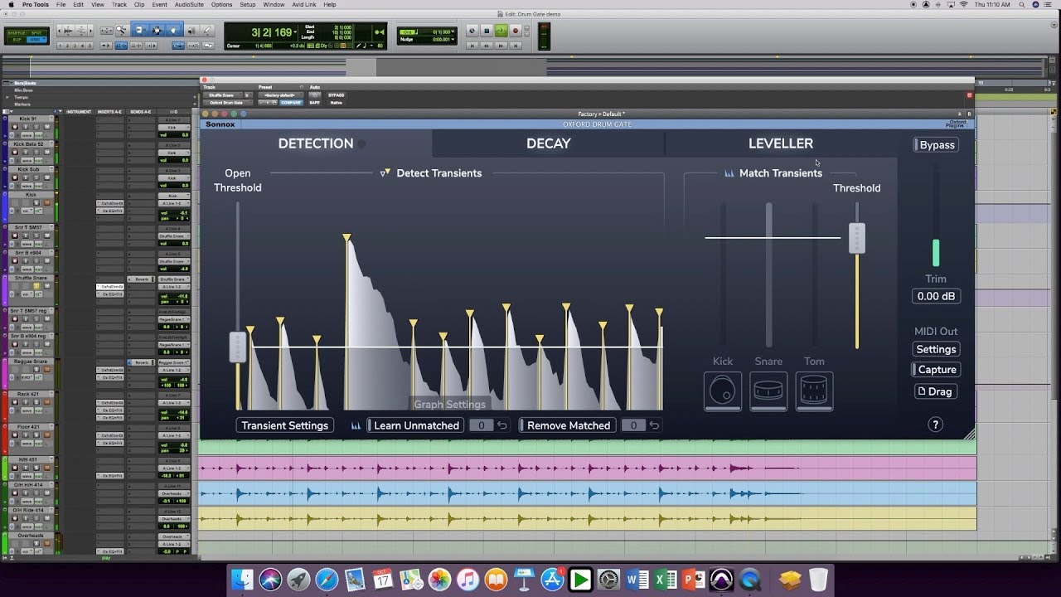
Task: Toggle plugin header BYPASS button
Action: coord(336,95)
